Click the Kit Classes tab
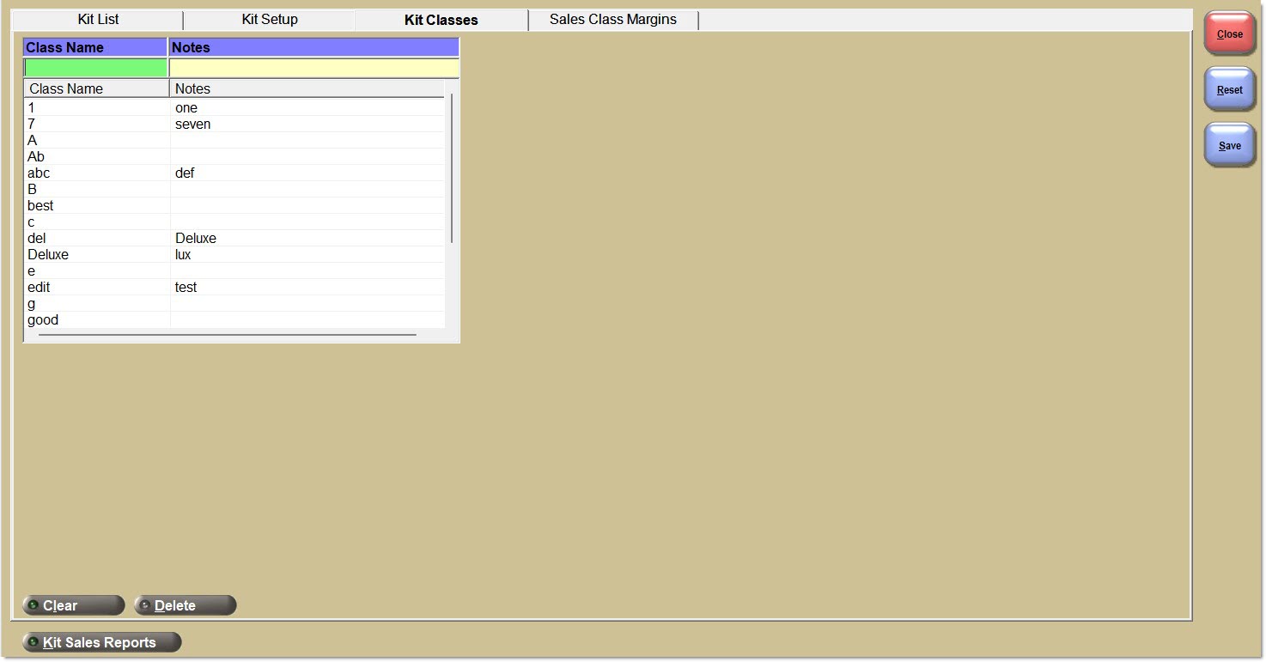 [441, 20]
